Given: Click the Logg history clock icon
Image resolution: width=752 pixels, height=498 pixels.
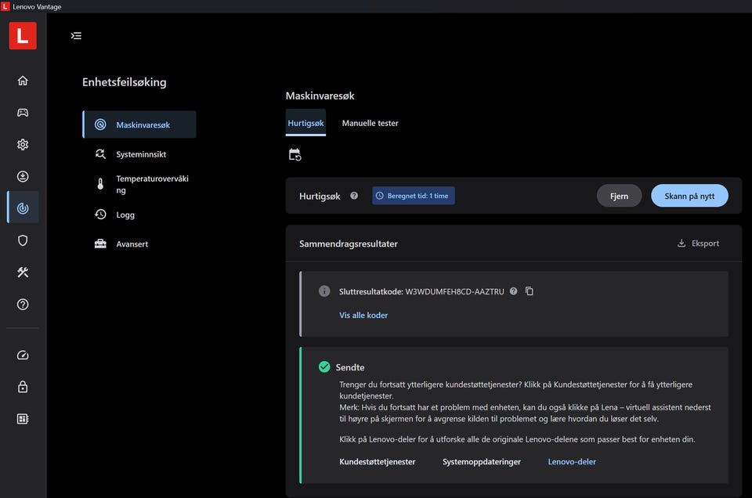Looking at the screenshot, I should coord(100,215).
